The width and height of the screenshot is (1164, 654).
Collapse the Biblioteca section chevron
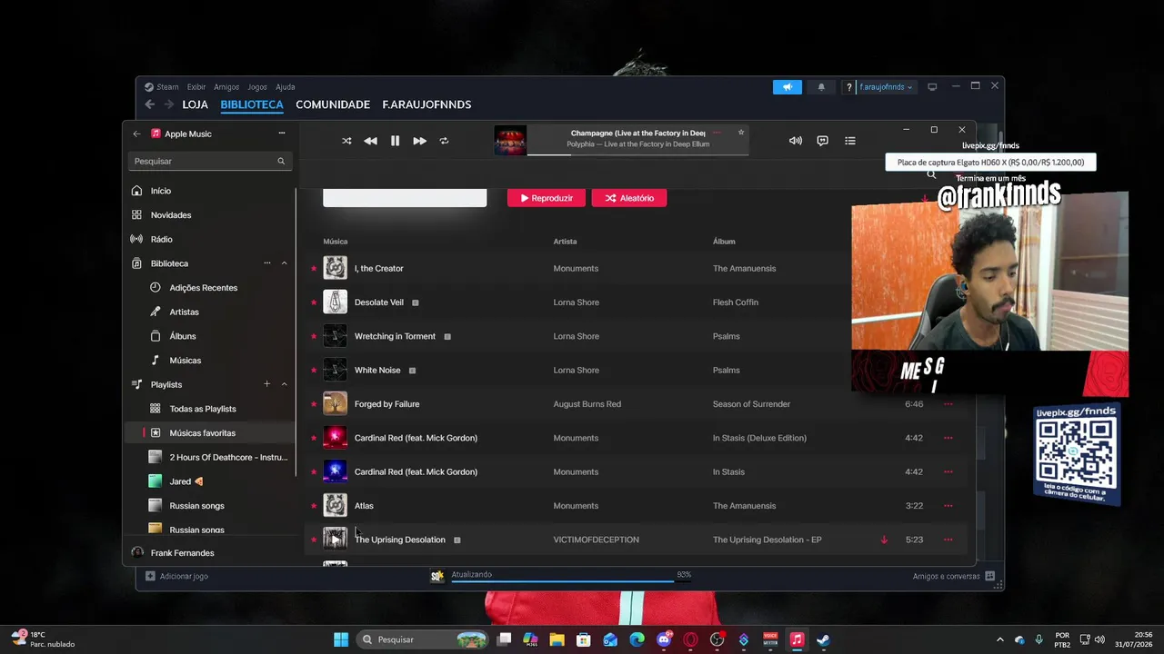tap(284, 263)
